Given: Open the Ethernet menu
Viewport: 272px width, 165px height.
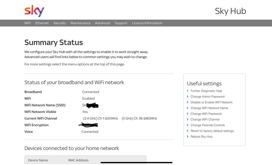Looking at the screenshot, I should [x=42, y=23].
